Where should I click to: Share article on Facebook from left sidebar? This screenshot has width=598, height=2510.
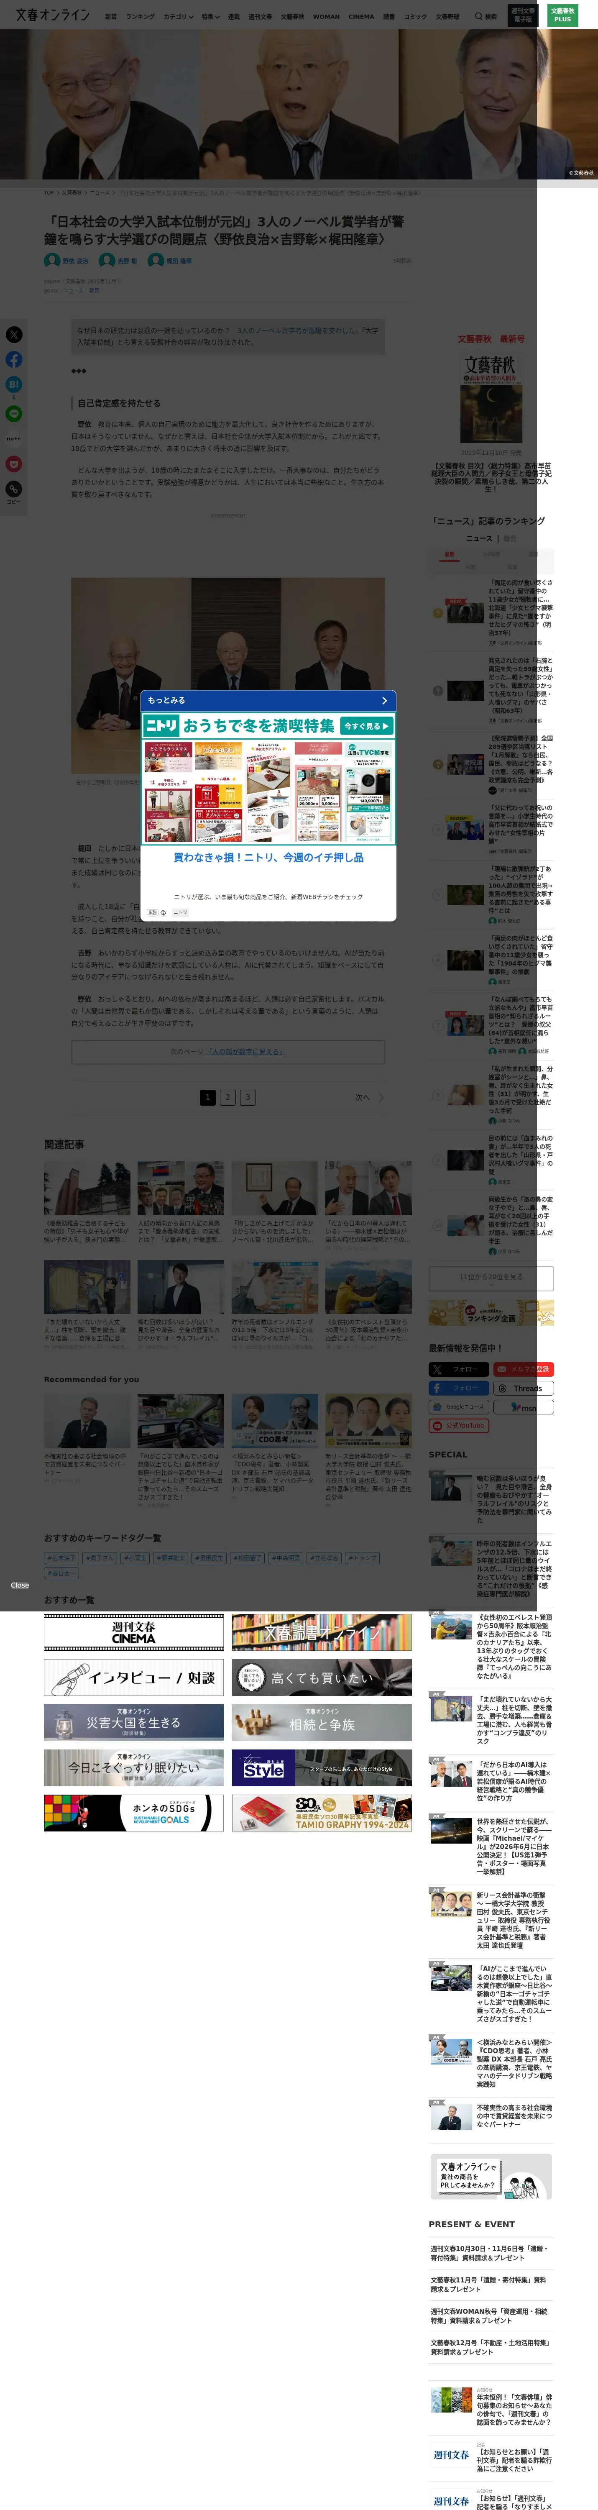[x=14, y=359]
